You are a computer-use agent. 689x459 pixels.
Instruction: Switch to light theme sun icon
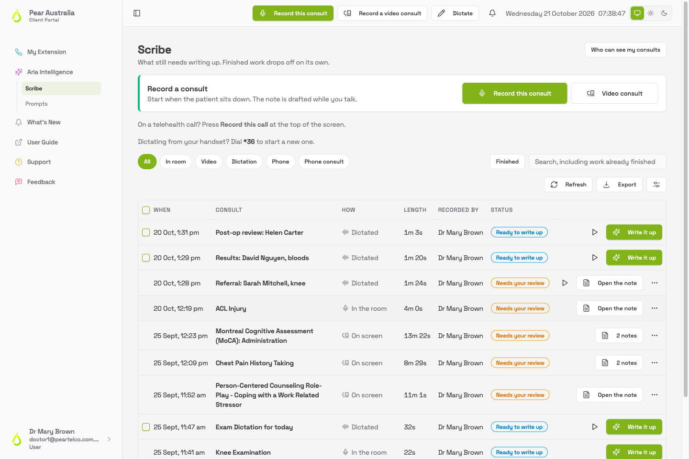(651, 13)
